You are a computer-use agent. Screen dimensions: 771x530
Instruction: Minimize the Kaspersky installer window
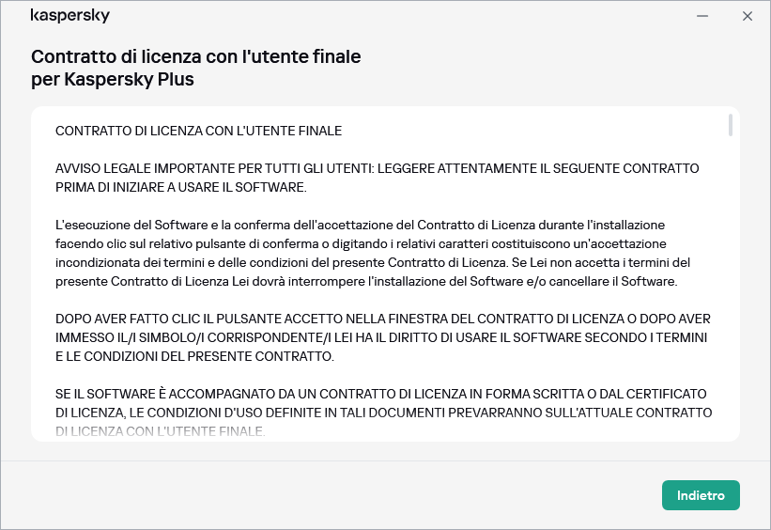pyautogui.click(x=702, y=16)
